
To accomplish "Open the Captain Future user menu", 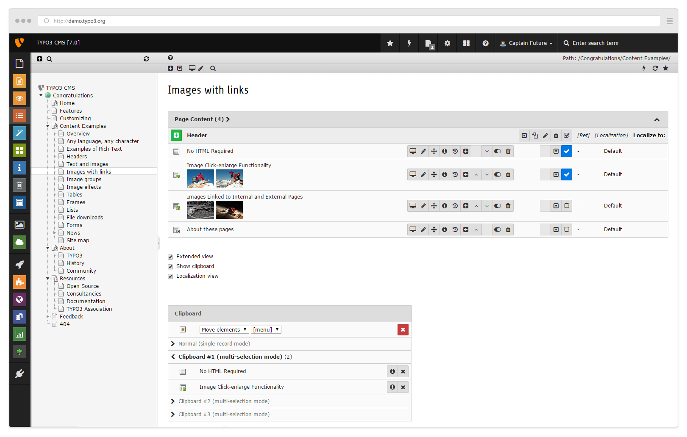I will [x=526, y=43].
